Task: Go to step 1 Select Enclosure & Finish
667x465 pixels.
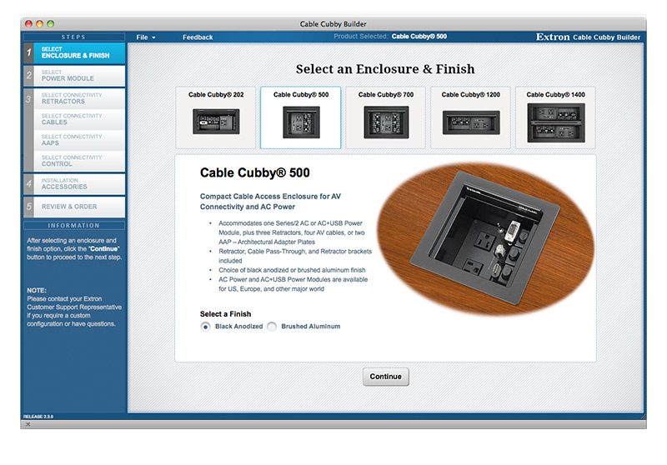Action: point(74,52)
